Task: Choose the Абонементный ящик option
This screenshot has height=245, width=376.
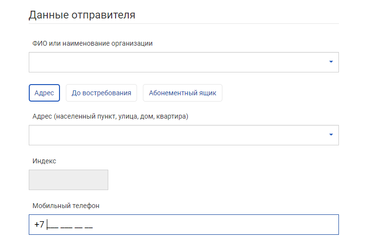Action: point(182,93)
